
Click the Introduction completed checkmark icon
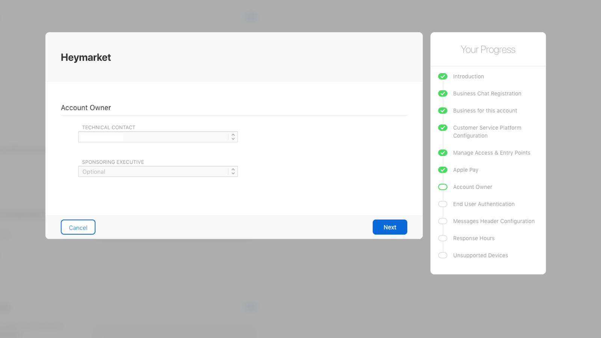coord(443,76)
